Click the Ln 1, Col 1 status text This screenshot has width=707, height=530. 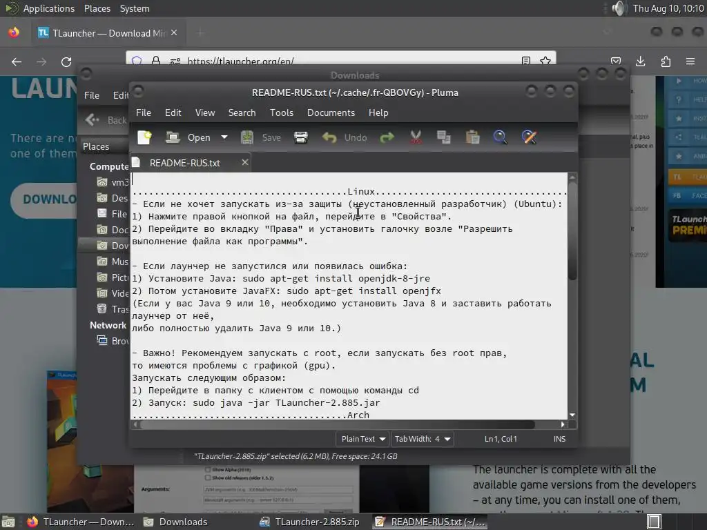(501, 439)
